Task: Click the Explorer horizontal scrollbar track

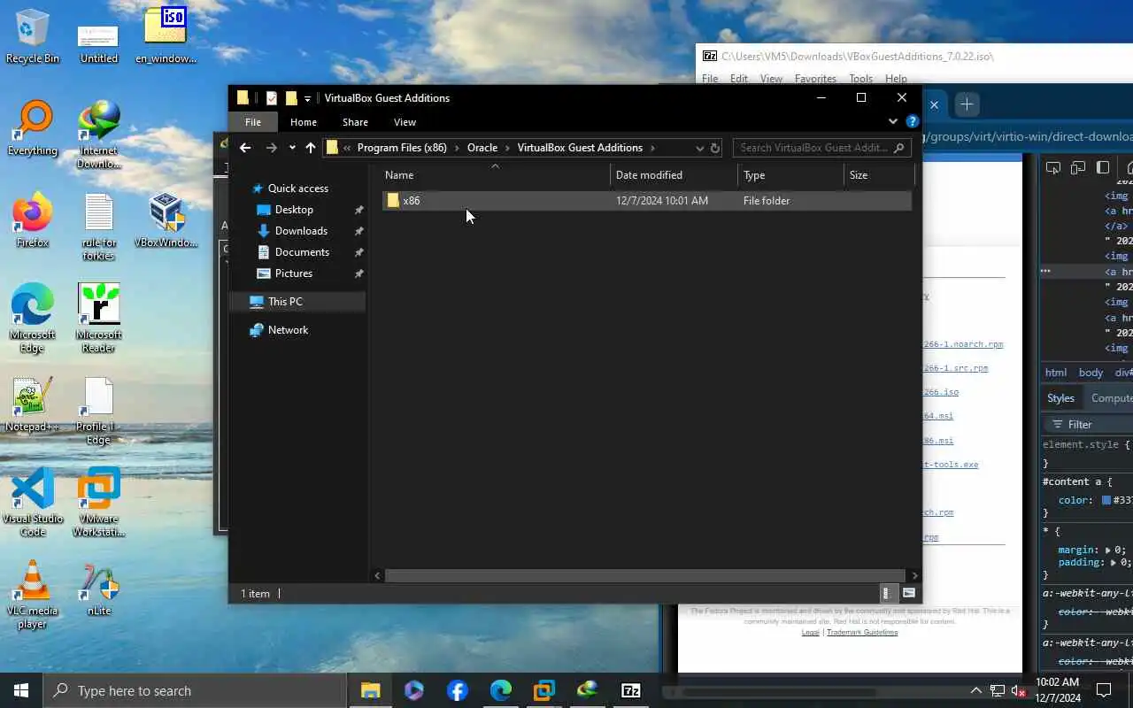Action: point(646,575)
